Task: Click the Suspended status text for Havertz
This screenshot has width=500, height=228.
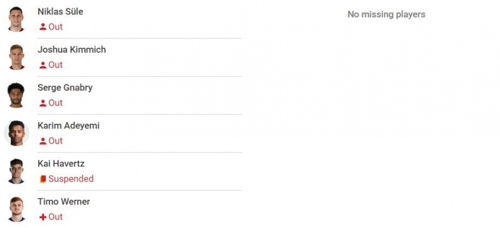Action: coord(71,179)
